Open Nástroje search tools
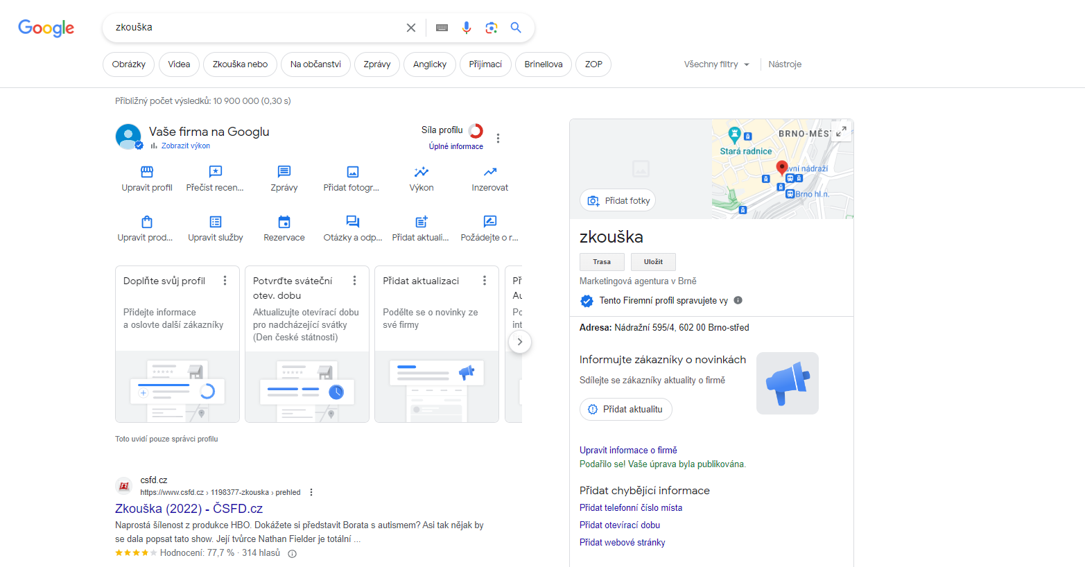This screenshot has width=1085, height=567. pos(785,64)
